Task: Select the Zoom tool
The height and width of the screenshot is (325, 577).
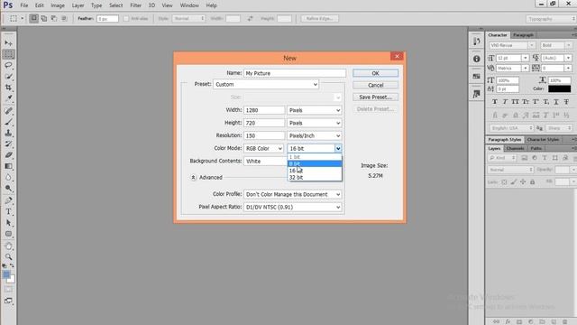Action: click(x=8, y=256)
